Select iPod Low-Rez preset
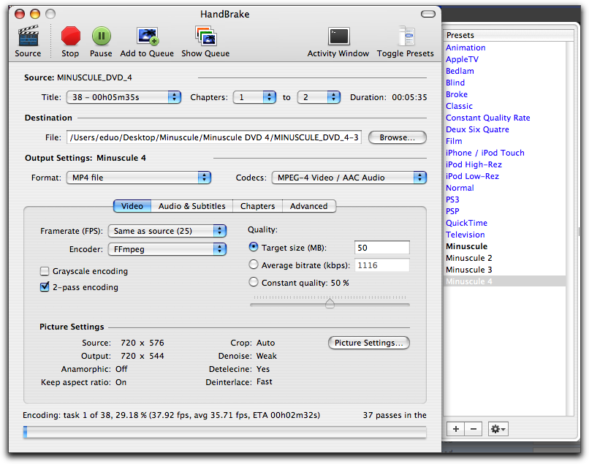This screenshot has height=464, width=589. [x=504, y=176]
